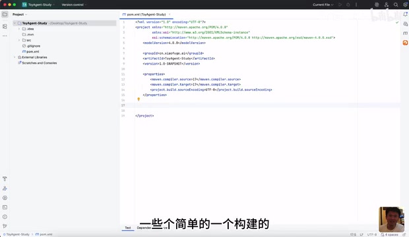Open the orange plugin tool window icon
409x237 pixels.
(x=405, y=42)
